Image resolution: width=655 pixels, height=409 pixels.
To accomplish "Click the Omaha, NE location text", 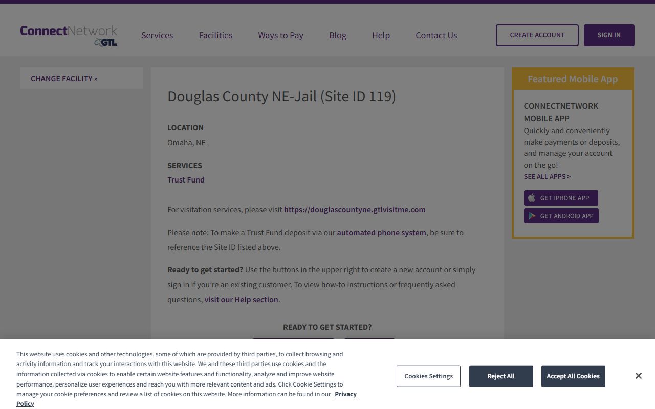I will pos(186,143).
